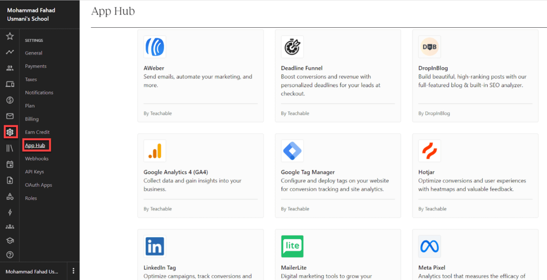Open the digital downloads sidebar icon
This screenshot has width=547, height=280.
point(10,180)
